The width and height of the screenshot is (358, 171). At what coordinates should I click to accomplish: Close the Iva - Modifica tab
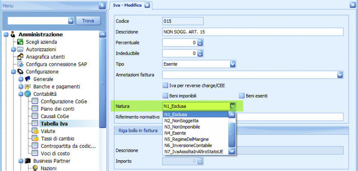(x=147, y=5)
